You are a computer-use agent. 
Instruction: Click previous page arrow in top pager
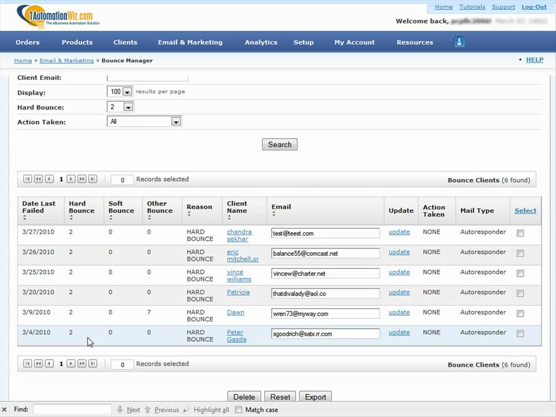point(49,179)
